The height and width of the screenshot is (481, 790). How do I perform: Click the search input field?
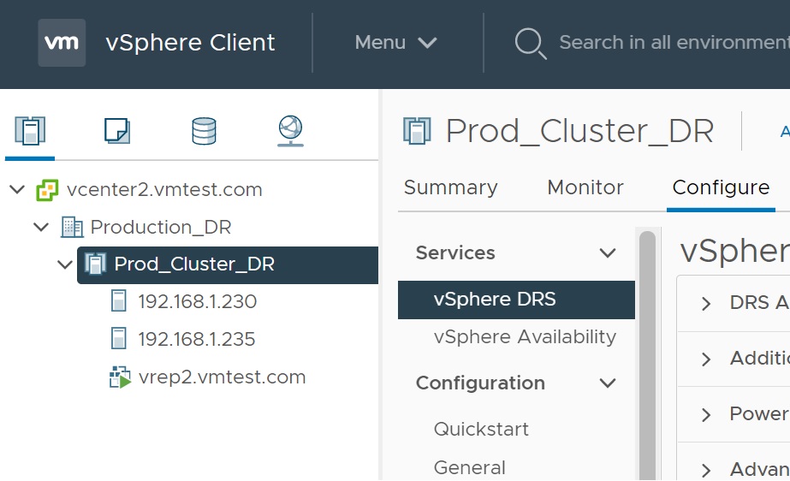pos(672,43)
